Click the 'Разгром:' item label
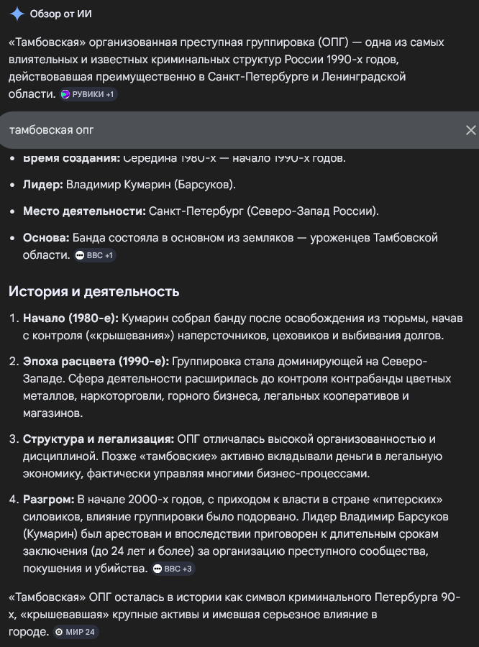Viewport: 479px width, 647px height. (48, 499)
